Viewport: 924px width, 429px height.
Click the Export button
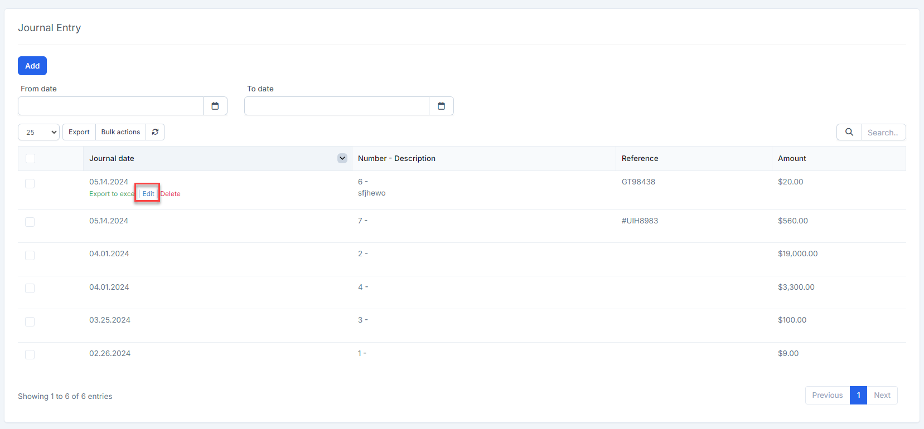(79, 132)
